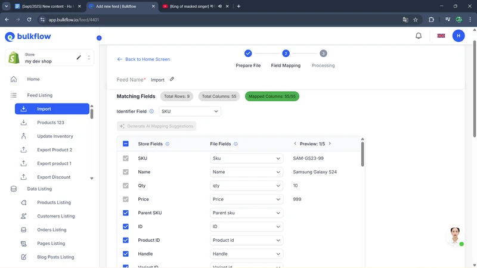Click the store edit pencil icon
Viewport: 477px width, 268px height.
pos(79,58)
